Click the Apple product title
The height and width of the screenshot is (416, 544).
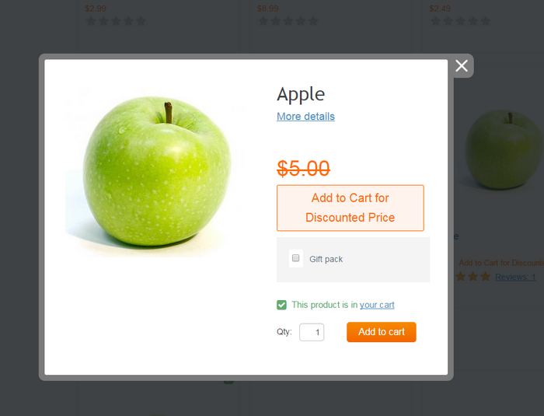(301, 94)
